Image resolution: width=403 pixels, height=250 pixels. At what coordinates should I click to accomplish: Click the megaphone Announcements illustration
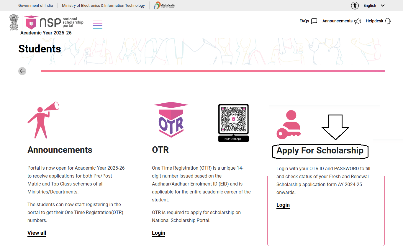(x=43, y=120)
